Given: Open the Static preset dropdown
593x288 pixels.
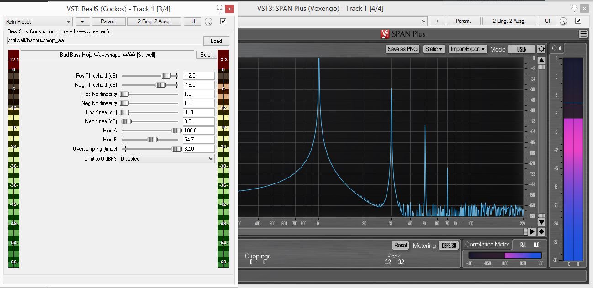Looking at the screenshot, I should click(434, 49).
